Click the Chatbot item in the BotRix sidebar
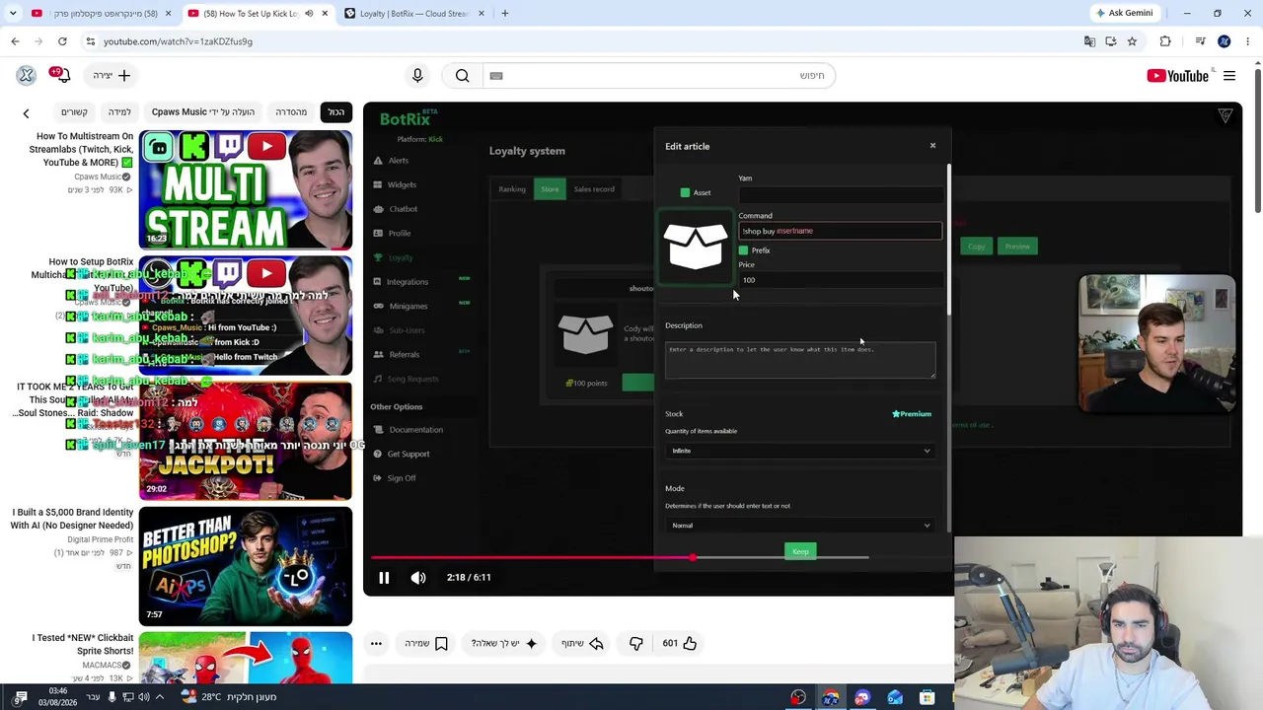The height and width of the screenshot is (710, 1263). coord(403,209)
